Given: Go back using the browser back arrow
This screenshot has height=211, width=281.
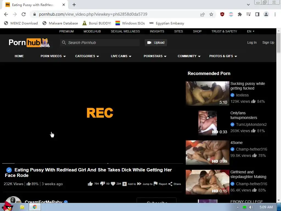Looking at the screenshot, I should click(6, 14).
